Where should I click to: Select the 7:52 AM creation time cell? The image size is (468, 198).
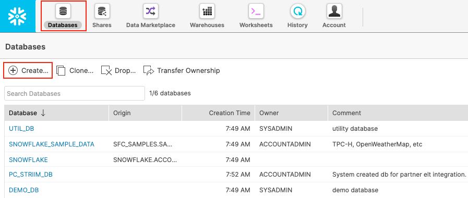point(238,175)
